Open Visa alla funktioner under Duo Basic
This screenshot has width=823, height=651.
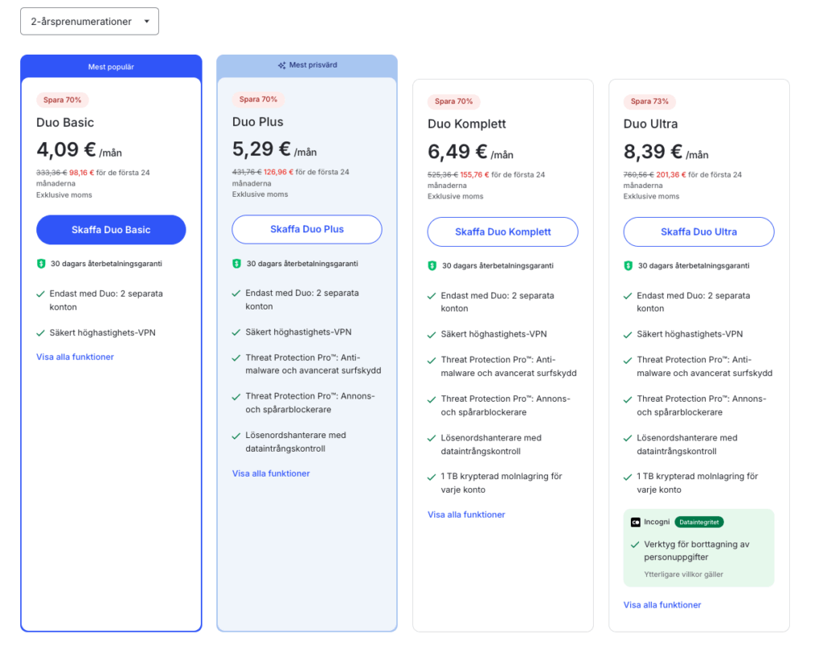pos(75,357)
